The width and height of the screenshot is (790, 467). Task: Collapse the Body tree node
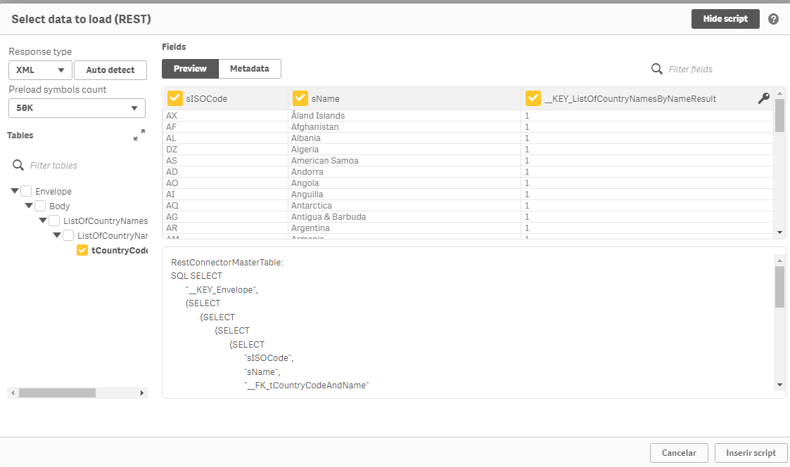pyautogui.click(x=29, y=206)
